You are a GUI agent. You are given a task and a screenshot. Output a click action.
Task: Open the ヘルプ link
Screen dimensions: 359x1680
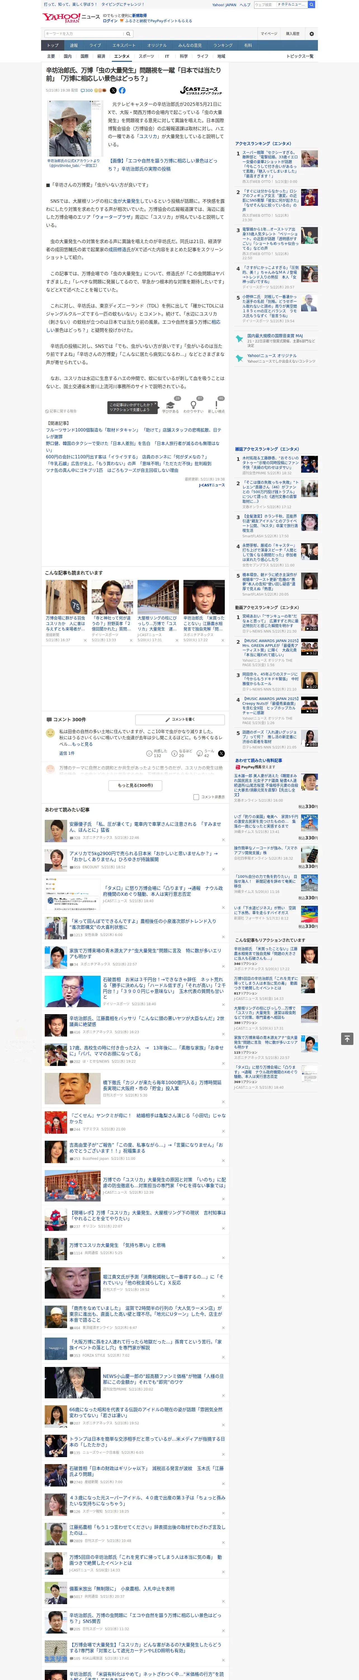[245, 4]
